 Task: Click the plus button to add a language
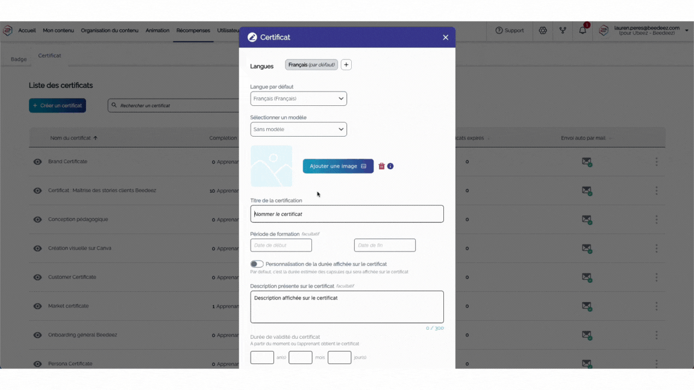point(346,65)
